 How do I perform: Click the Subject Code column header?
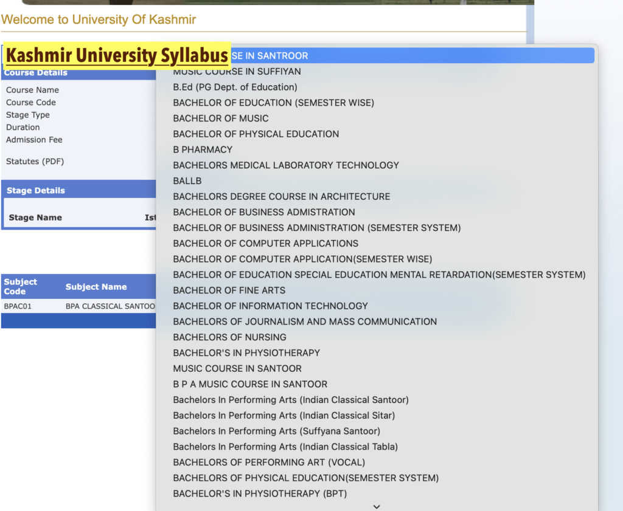click(20, 286)
